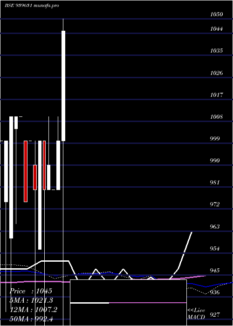Click the 954 price axis label
The width and height of the screenshot is (233, 326).
(x=215, y=249)
